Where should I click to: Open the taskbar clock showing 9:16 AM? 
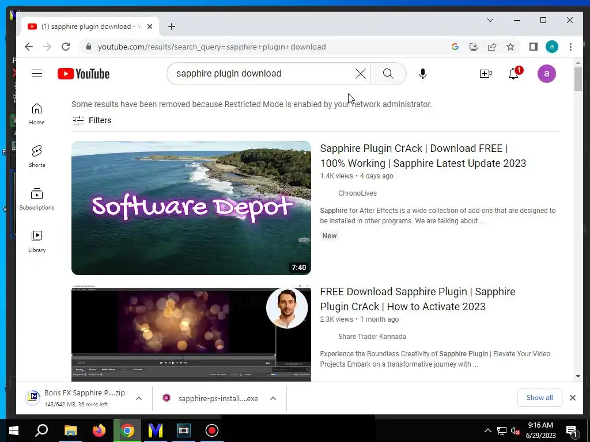click(540, 430)
